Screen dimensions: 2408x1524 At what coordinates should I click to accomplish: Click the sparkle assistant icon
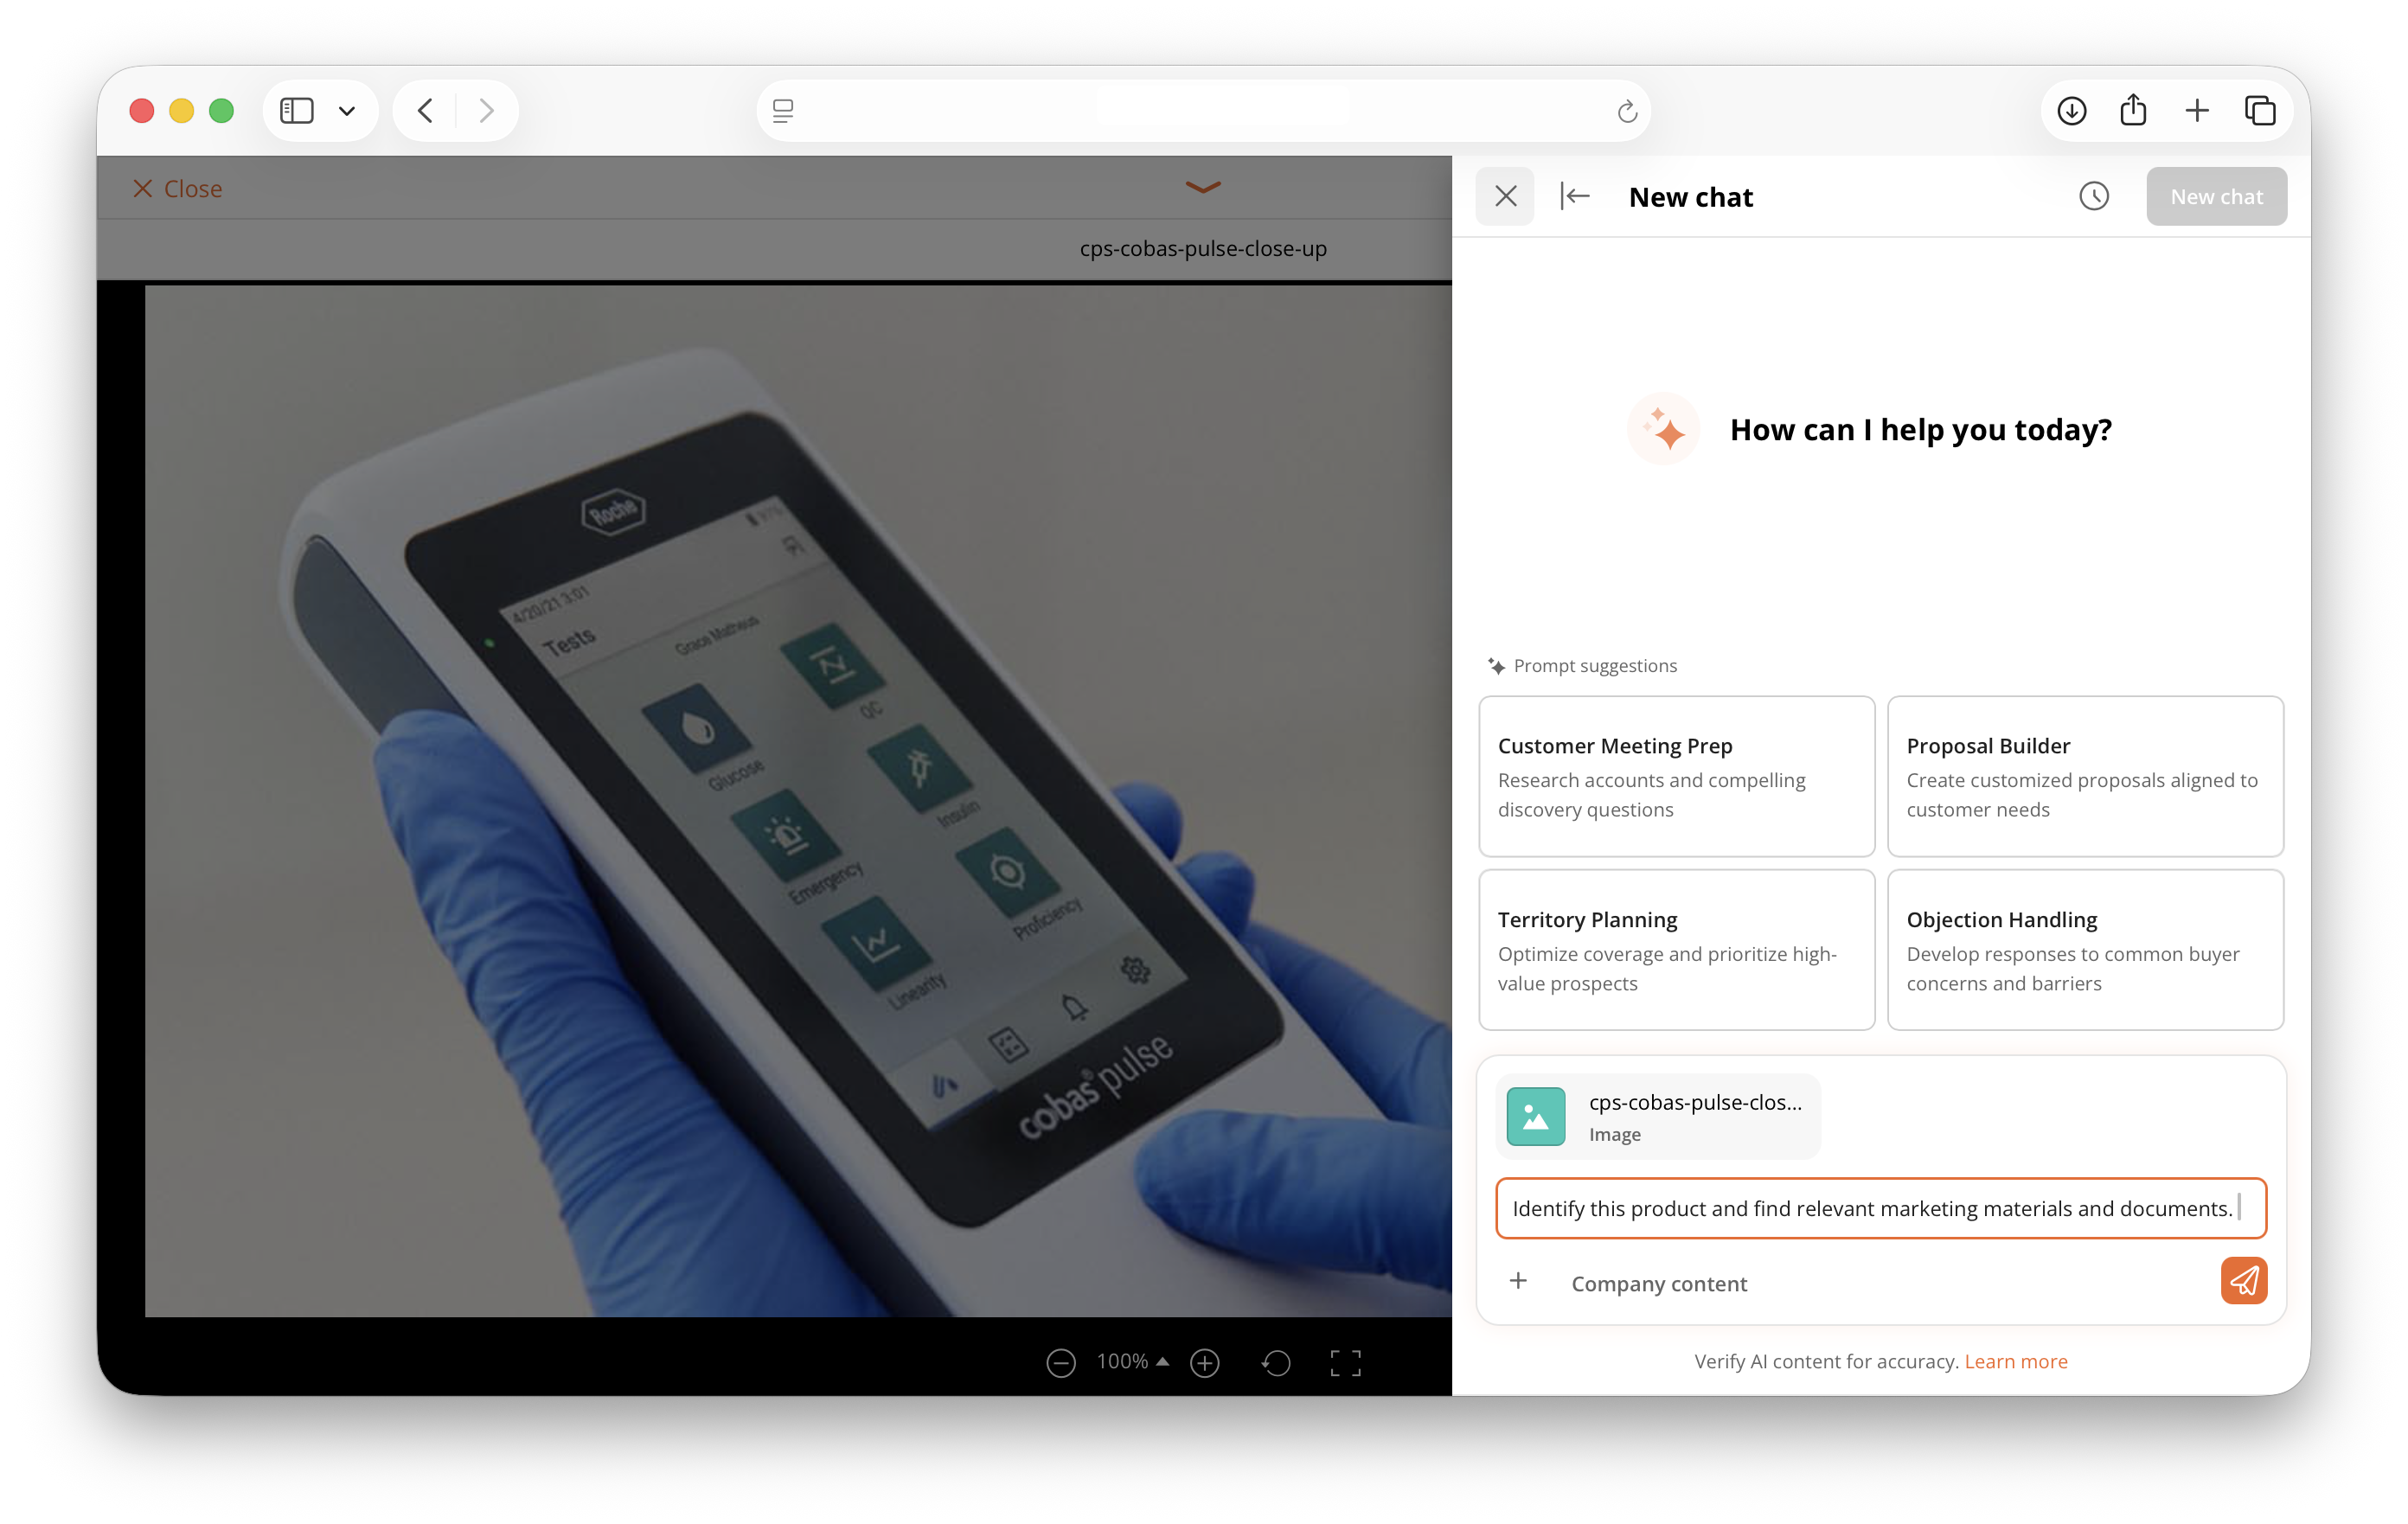pyautogui.click(x=1663, y=429)
